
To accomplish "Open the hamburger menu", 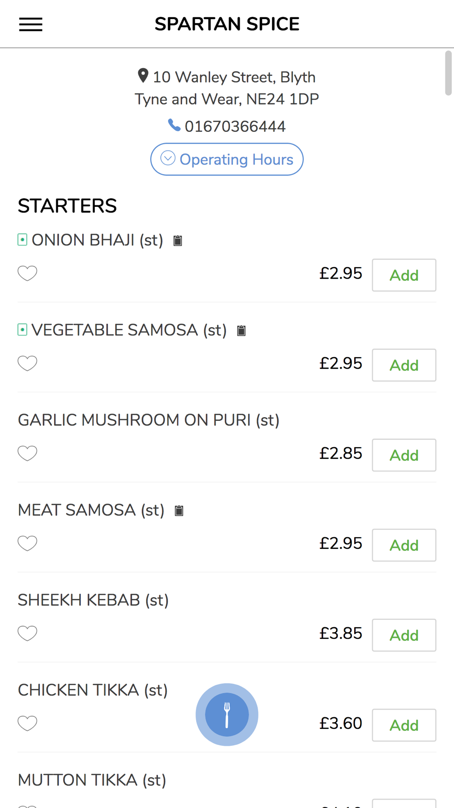I will click(30, 25).
